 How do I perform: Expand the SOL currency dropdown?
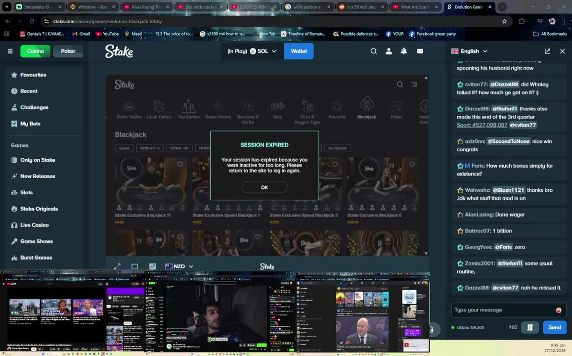coord(251,51)
